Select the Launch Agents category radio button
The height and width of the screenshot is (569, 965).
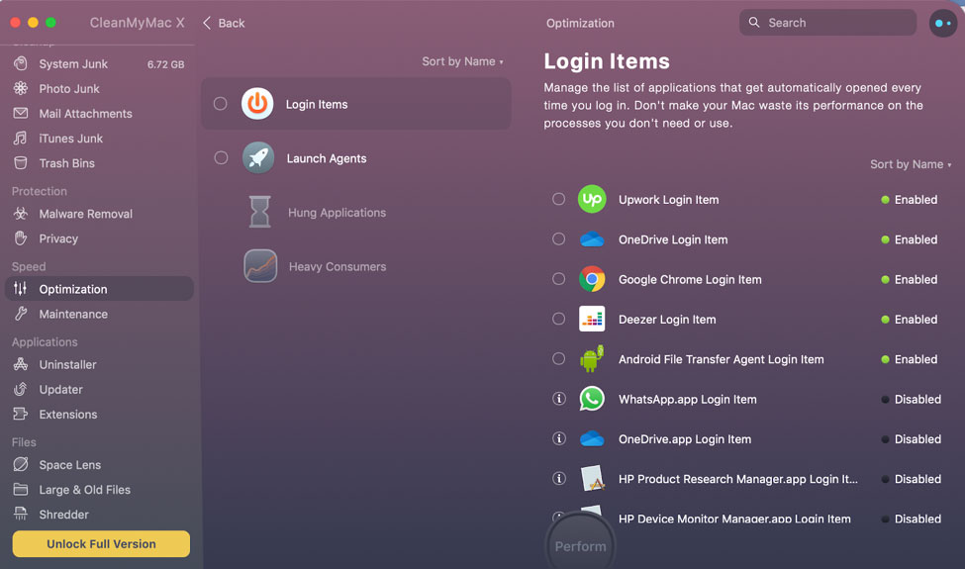221,157
